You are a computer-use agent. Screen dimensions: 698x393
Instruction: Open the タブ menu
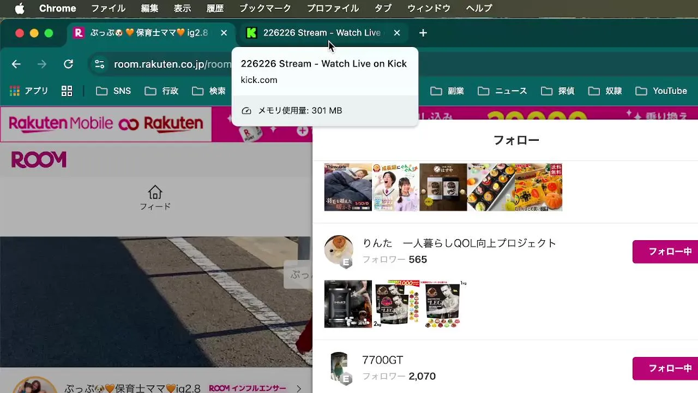383,8
